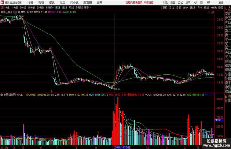Click the 24985 volume axis marker
The height and width of the screenshot is (149, 231).
click(x=219, y=120)
